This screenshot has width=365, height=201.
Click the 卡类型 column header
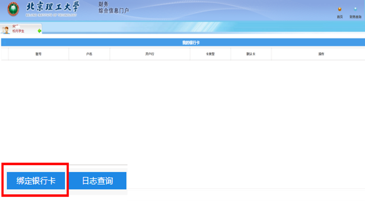coord(210,54)
